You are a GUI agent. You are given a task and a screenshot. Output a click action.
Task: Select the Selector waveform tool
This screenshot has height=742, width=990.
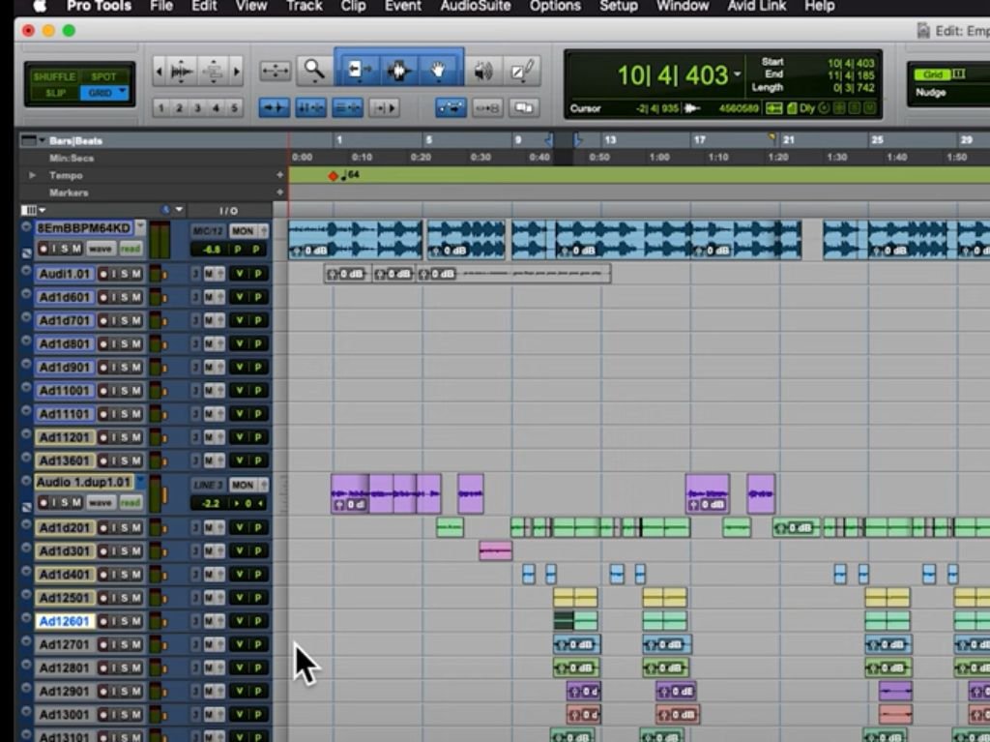pyautogui.click(x=398, y=70)
